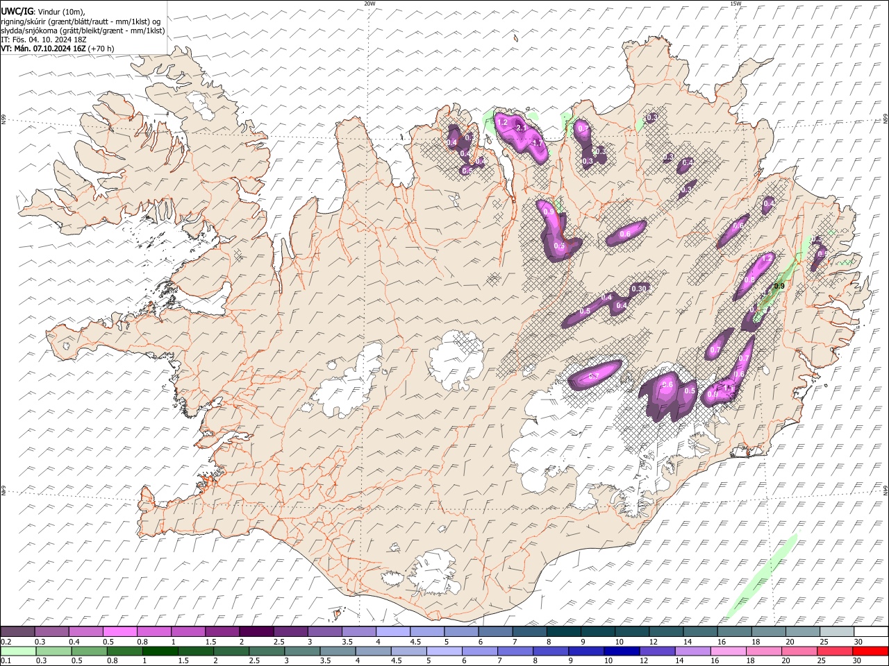Select lower legend bright red swatch after 30
Viewport: 889px width, 666px height.
click(871, 651)
